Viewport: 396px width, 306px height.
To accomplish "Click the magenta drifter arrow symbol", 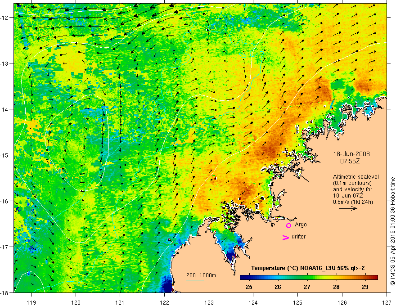I will pyautogui.click(x=286, y=237).
